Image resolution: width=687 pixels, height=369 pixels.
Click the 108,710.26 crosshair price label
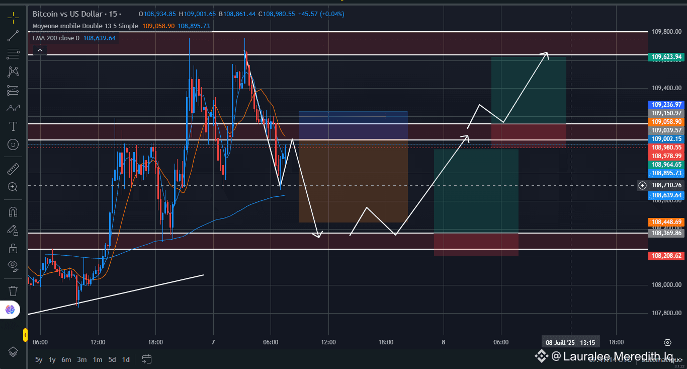pyautogui.click(x=667, y=185)
